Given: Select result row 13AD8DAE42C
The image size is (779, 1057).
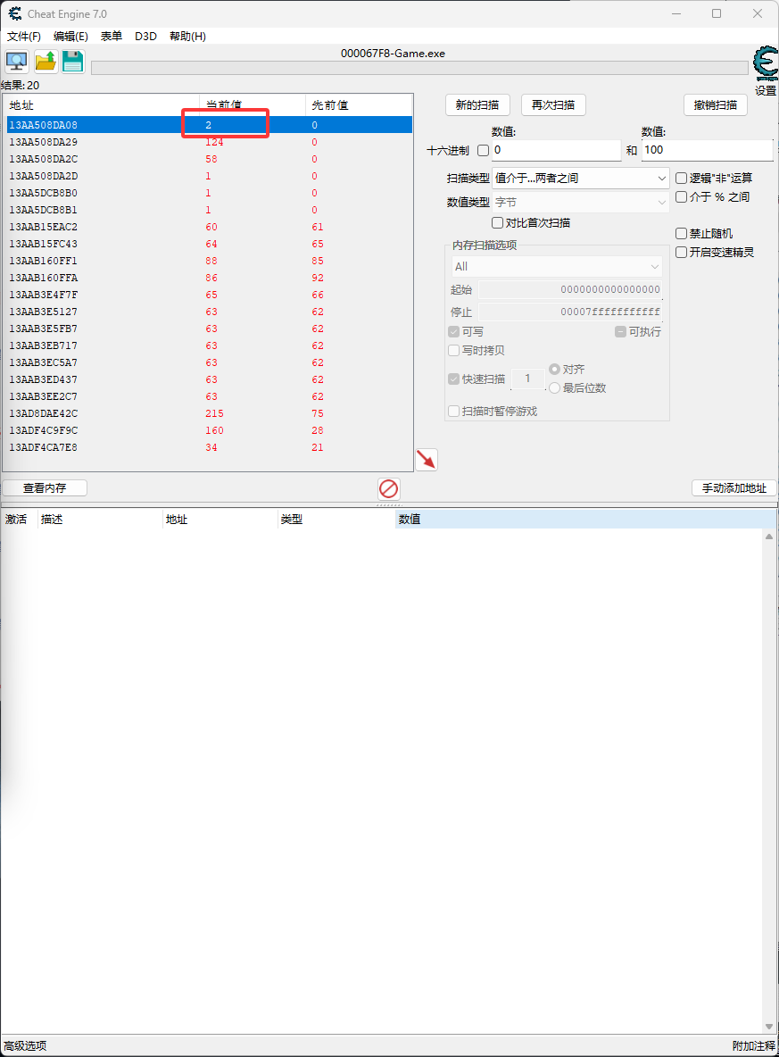Looking at the screenshot, I should (x=209, y=413).
